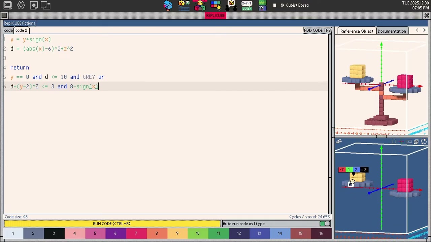The height and width of the screenshot is (242, 431).
Task: Click the rotate arrows icon in viewport
Action: click(x=424, y=142)
